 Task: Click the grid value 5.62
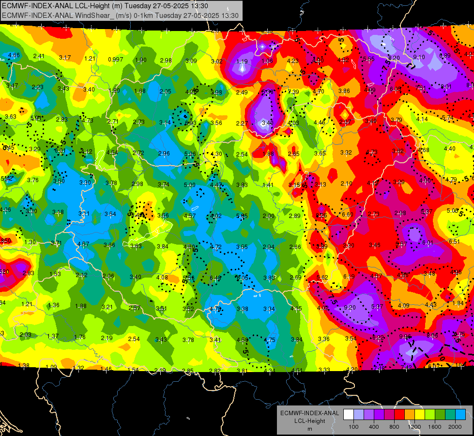pos(322,277)
